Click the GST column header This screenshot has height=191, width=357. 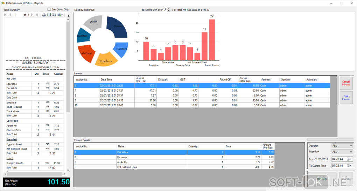click(x=188, y=79)
